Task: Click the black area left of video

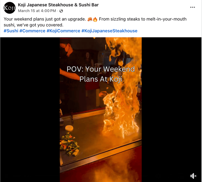Action: [30, 110]
